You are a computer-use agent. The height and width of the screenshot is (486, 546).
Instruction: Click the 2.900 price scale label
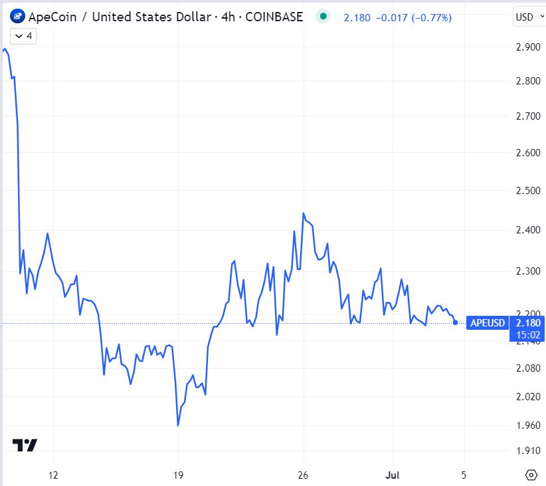click(526, 48)
